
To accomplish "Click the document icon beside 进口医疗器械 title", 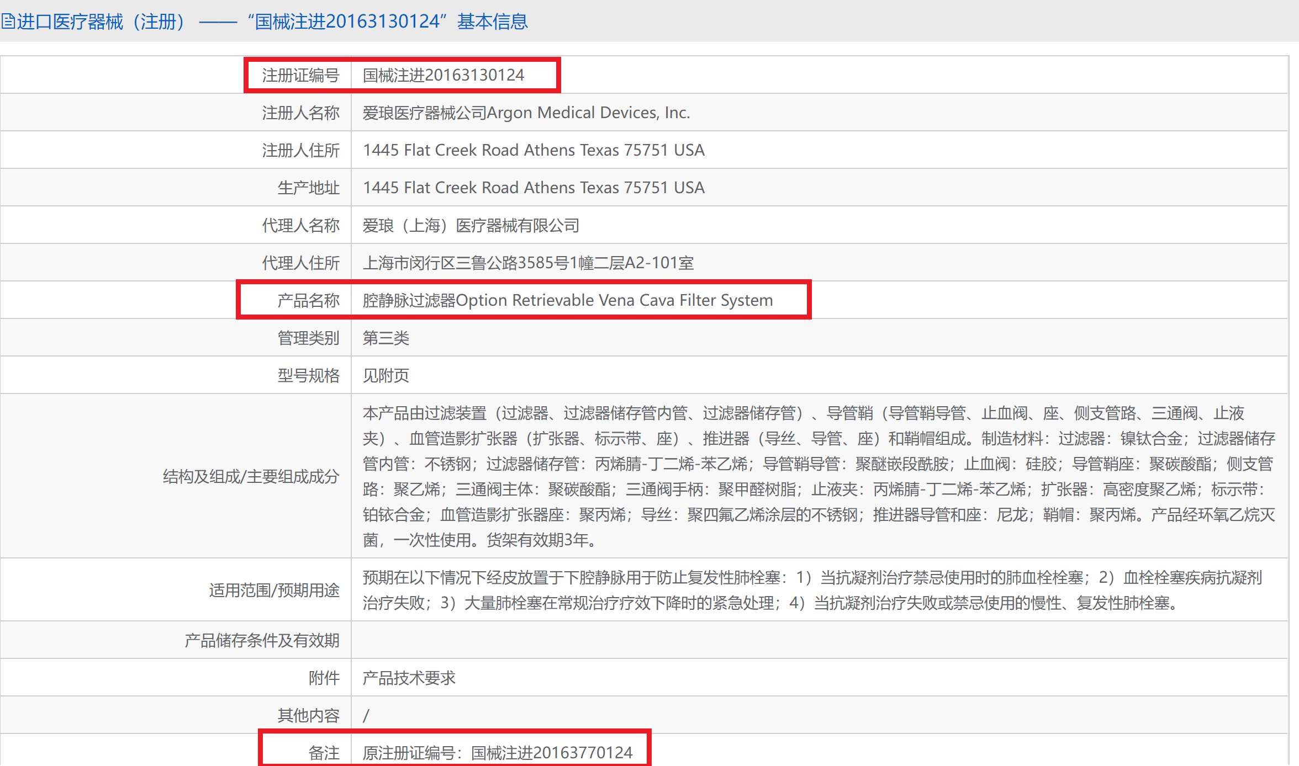I will coord(8,22).
